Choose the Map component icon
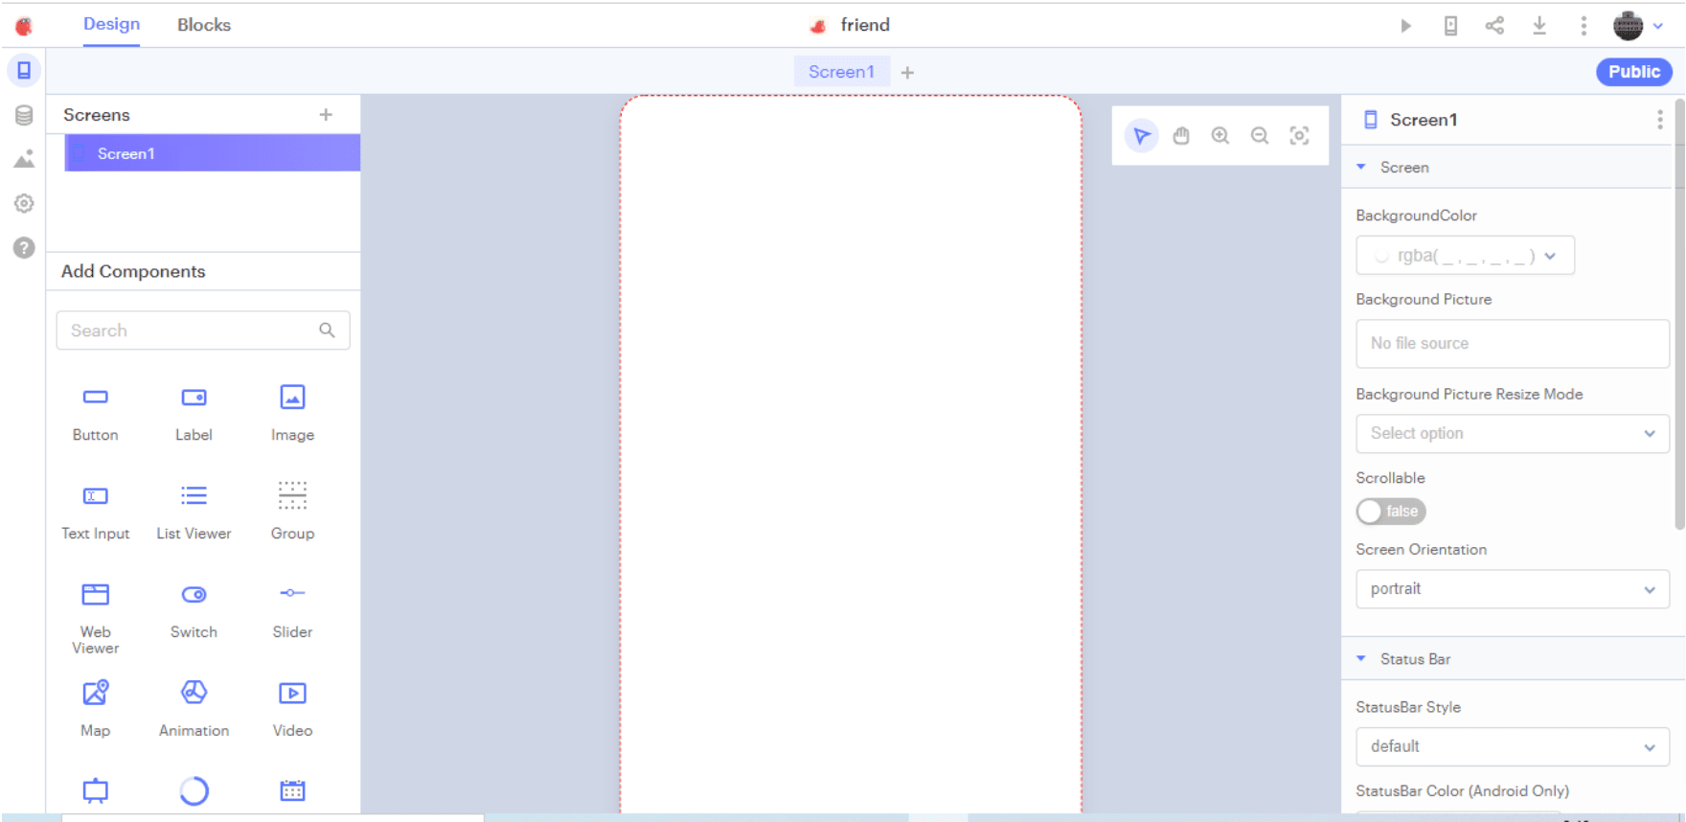Screen dimensions: 1686x822 [x=96, y=693]
